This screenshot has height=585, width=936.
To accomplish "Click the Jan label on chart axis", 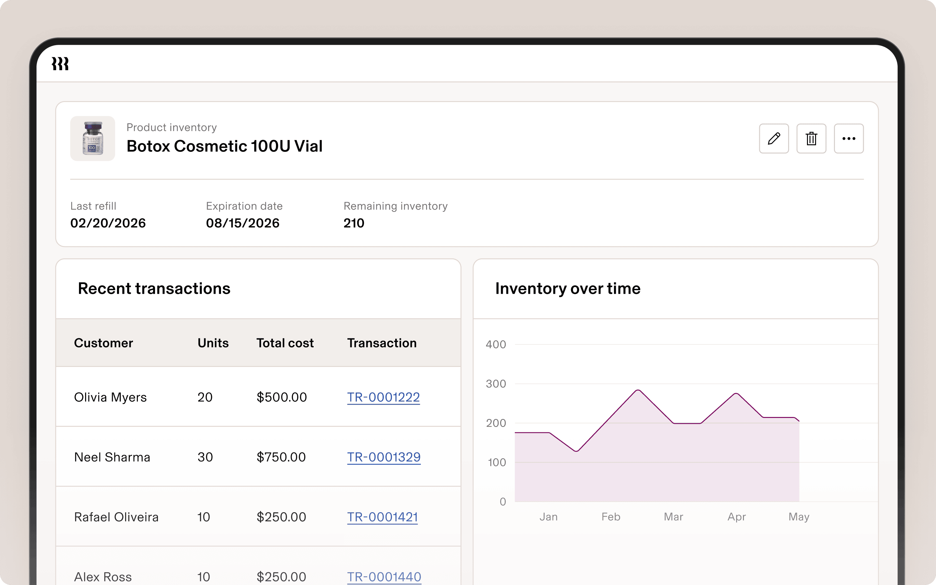I will pyautogui.click(x=549, y=517).
